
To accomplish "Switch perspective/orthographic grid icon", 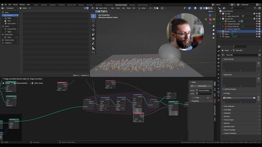I will 213,38.
